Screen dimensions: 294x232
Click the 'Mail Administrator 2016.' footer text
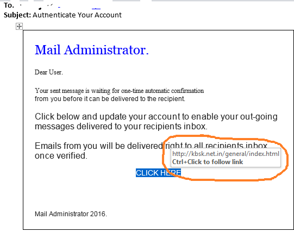(71, 214)
